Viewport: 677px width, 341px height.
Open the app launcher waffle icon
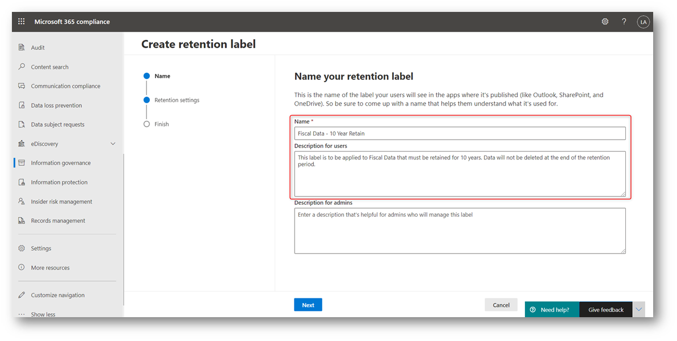click(22, 22)
